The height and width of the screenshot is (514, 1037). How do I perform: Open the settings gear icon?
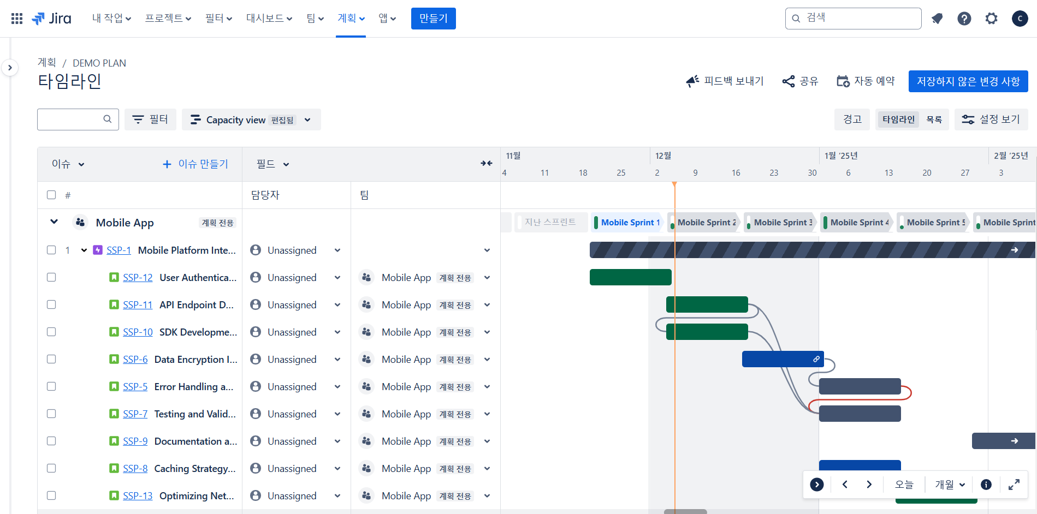(x=991, y=19)
